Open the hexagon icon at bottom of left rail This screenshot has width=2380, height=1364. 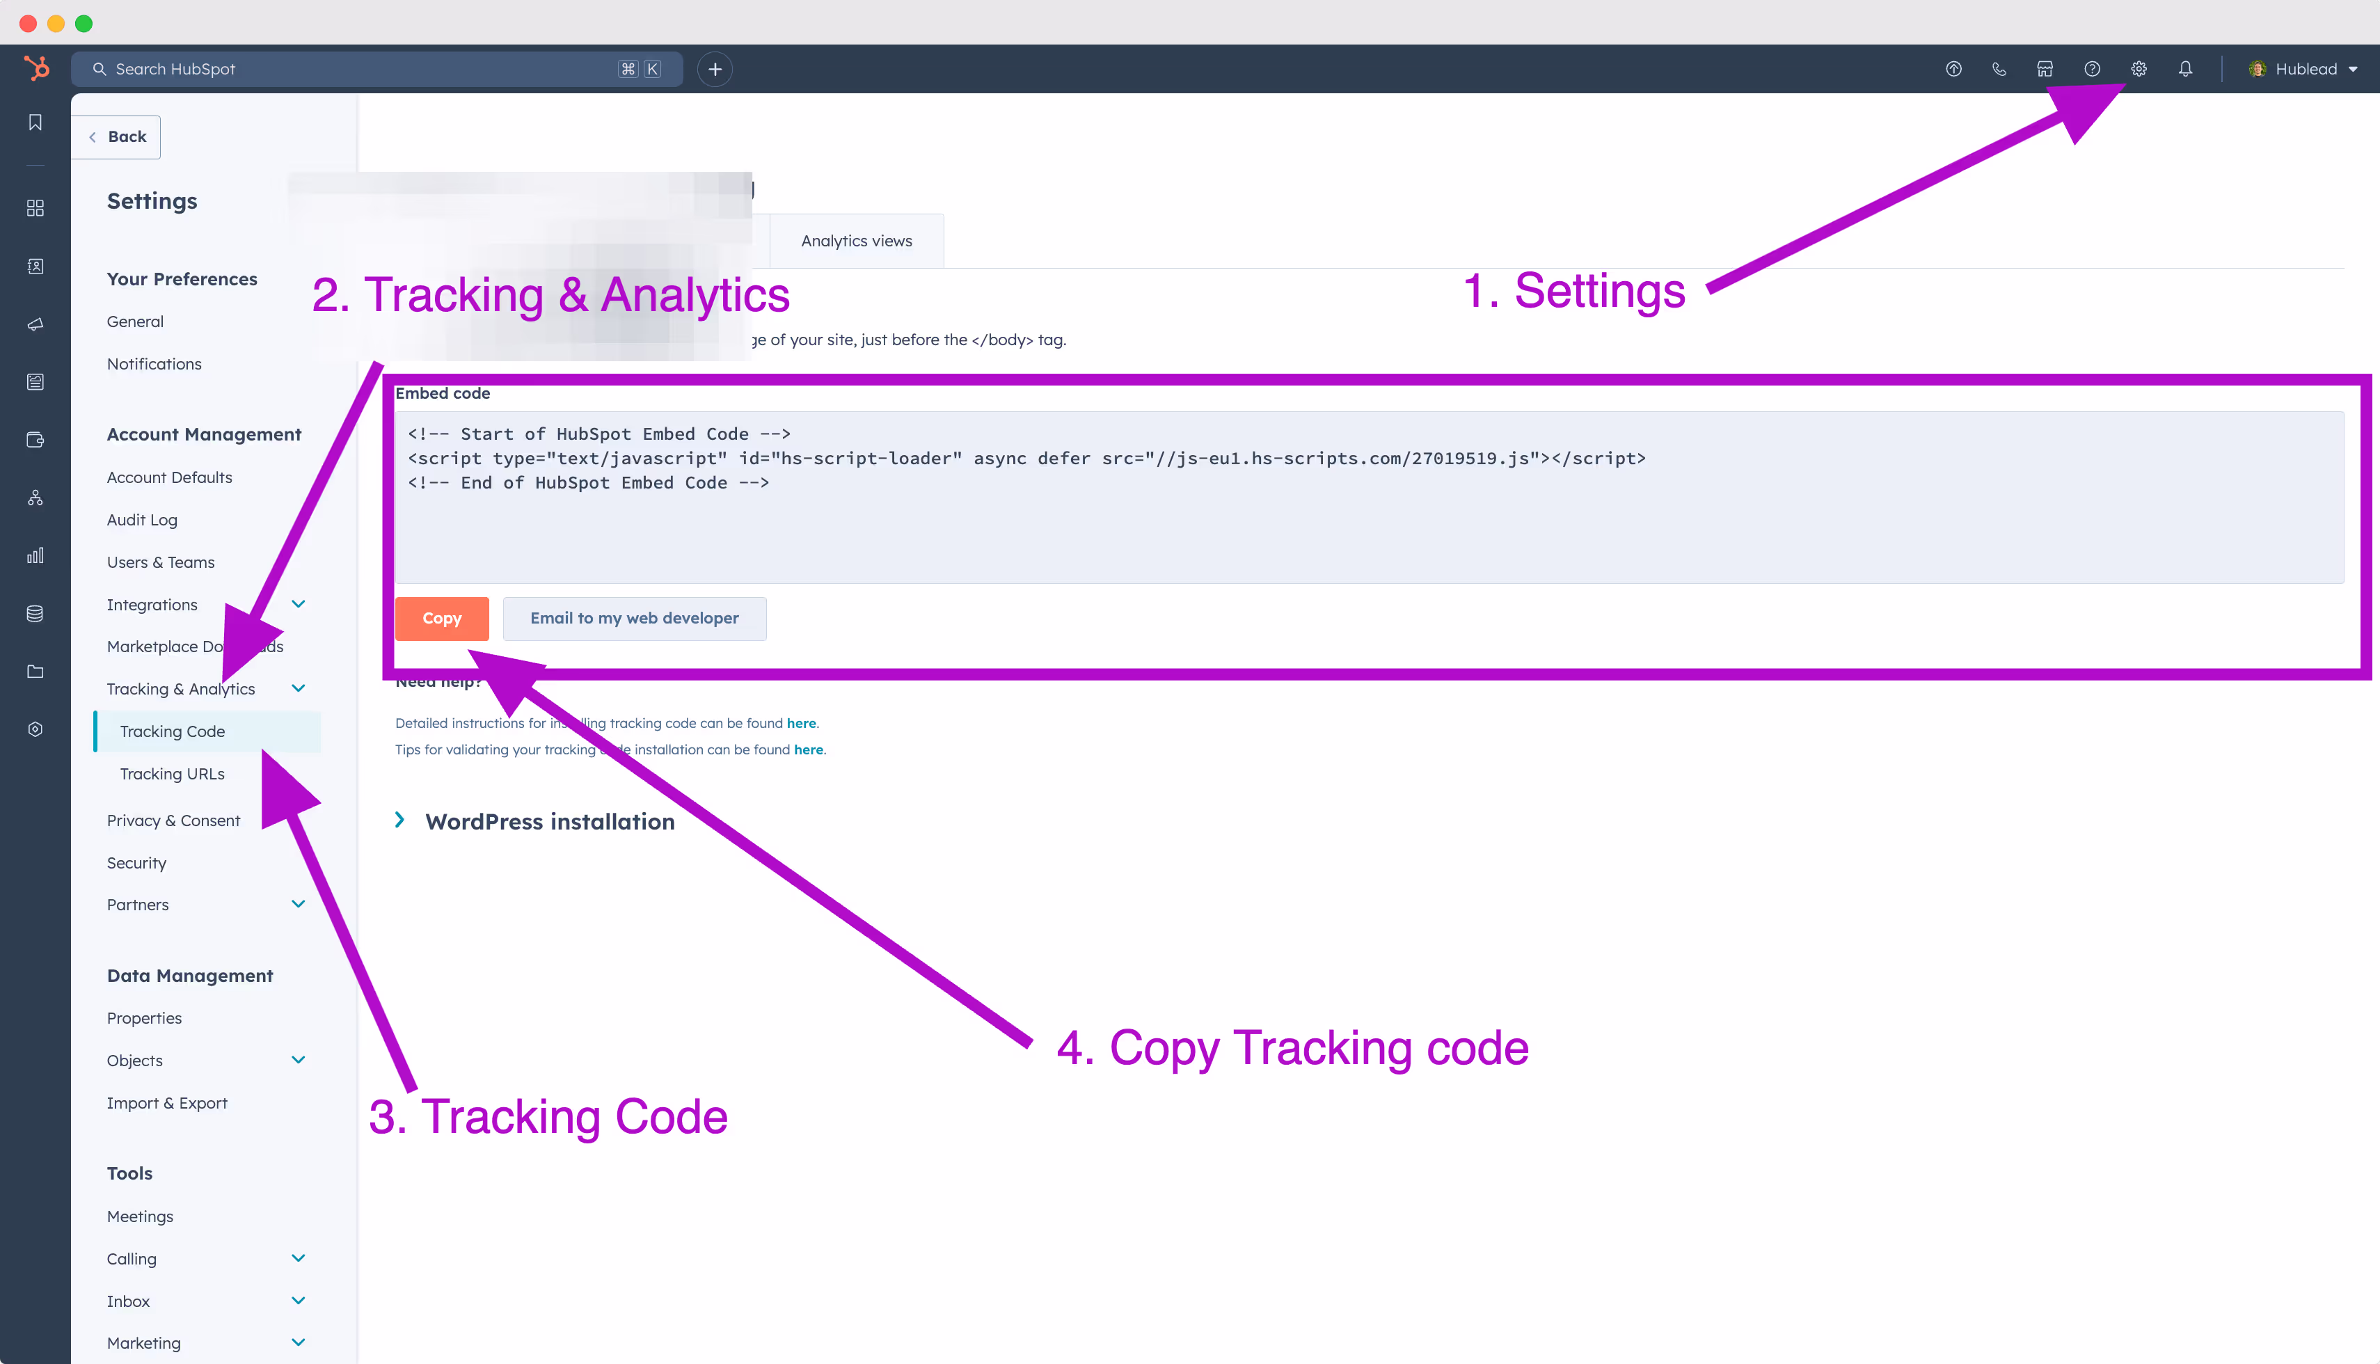[x=35, y=729]
